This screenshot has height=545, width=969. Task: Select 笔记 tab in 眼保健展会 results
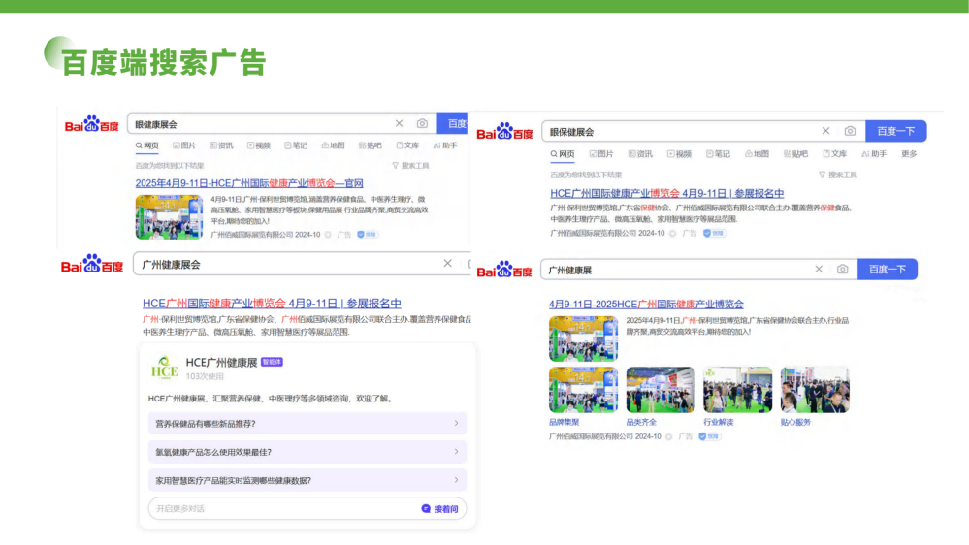tap(718, 154)
